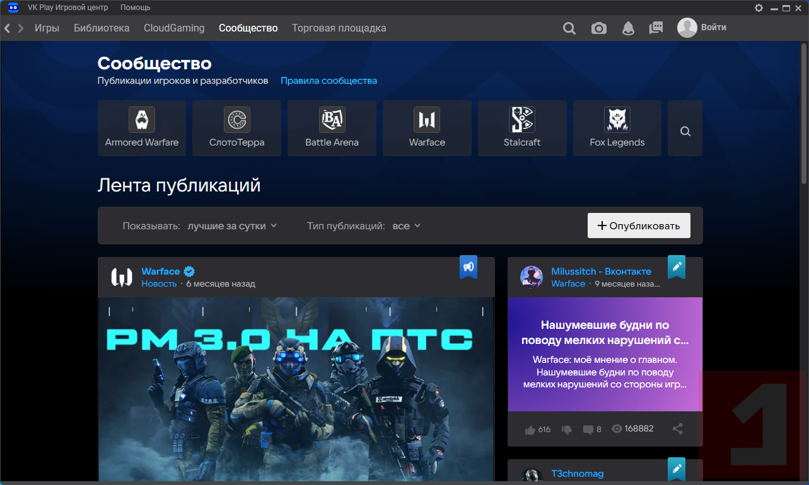
Task: Open the Fox Legends community tile
Action: pos(617,128)
